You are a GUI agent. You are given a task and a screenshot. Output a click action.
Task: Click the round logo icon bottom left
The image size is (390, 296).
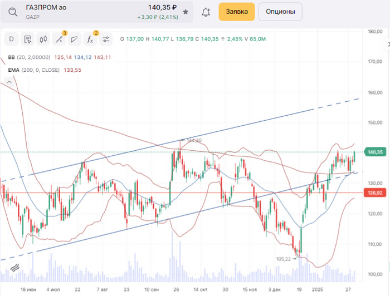(x=14, y=268)
